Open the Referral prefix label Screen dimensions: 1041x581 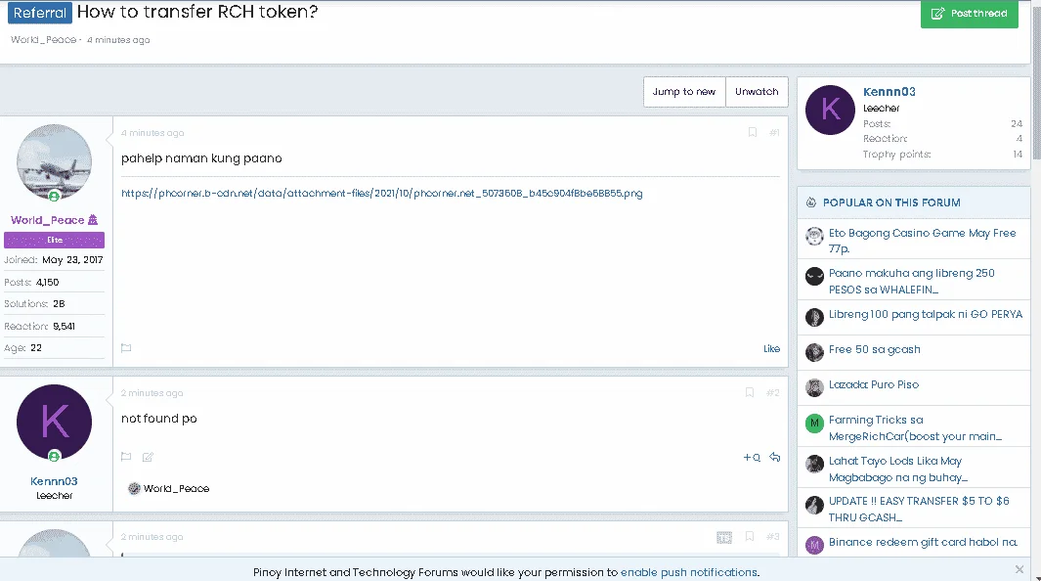(40, 13)
